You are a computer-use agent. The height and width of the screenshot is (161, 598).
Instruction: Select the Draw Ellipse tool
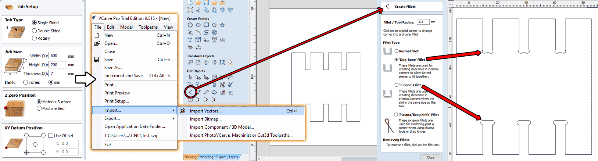click(x=198, y=25)
